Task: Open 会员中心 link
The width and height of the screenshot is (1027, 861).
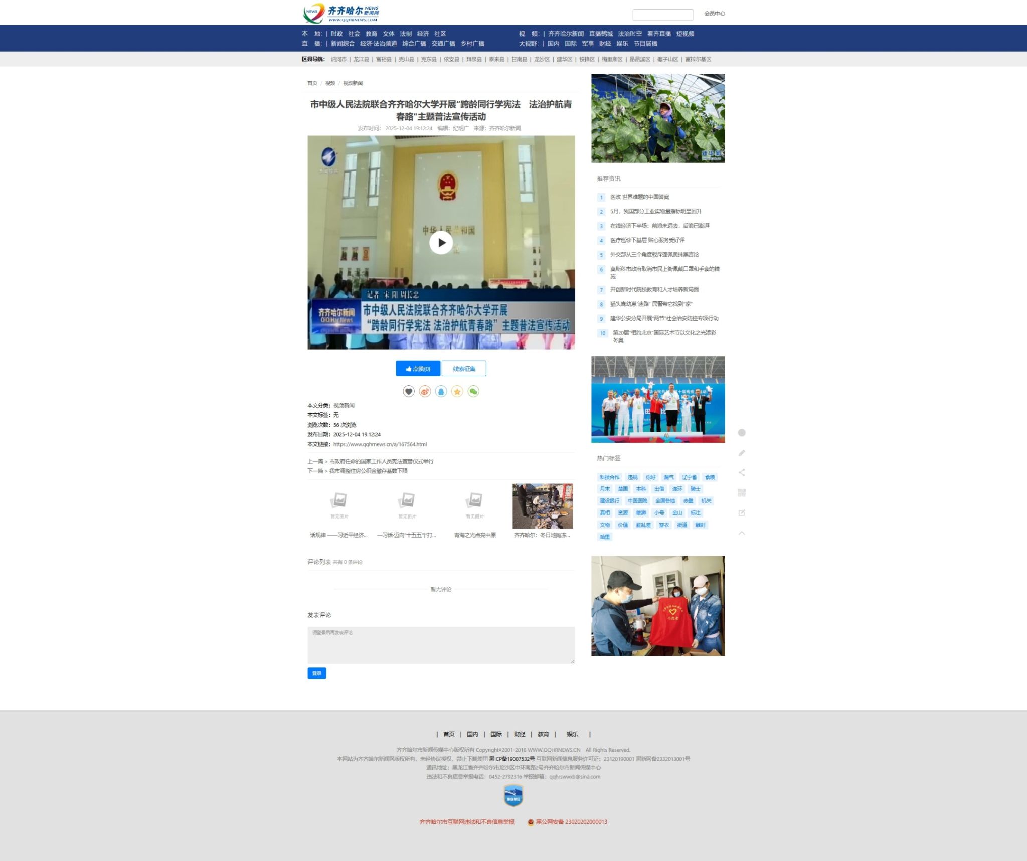Action: pyautogui.click(x=714, y=14)
